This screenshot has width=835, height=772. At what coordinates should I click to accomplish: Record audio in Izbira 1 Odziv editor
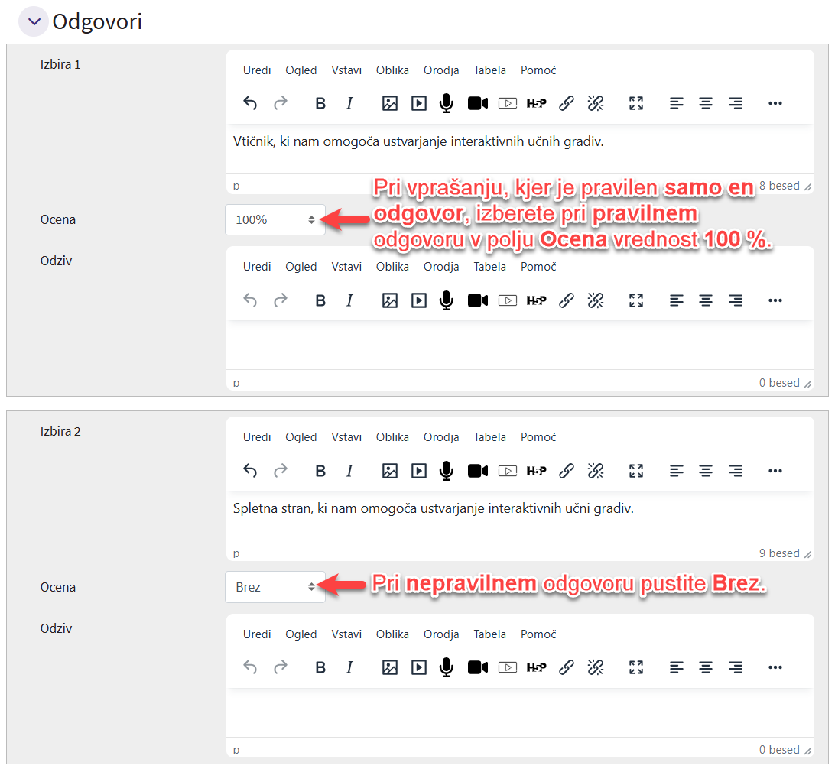pyautogui.click(x=447, y=300)
